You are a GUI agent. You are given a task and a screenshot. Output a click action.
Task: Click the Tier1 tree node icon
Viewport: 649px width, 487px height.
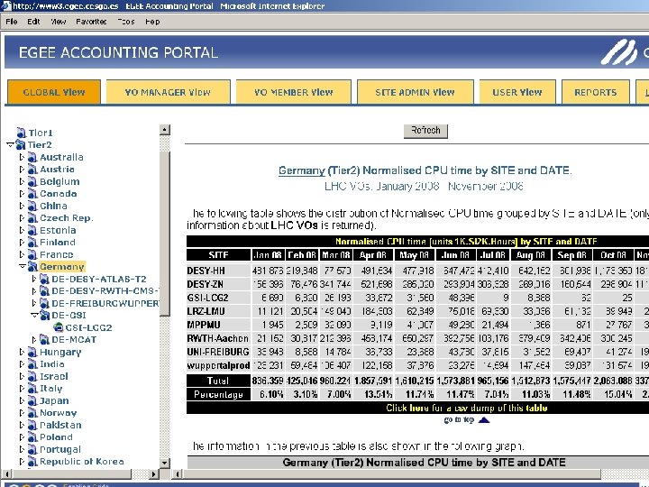22,133
